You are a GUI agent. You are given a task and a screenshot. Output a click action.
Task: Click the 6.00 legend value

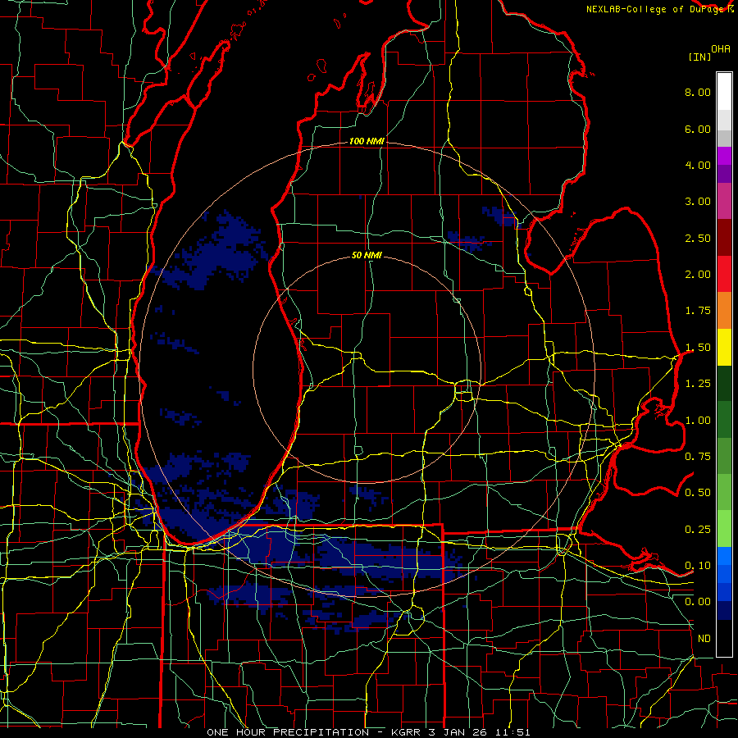pos(698,129)
